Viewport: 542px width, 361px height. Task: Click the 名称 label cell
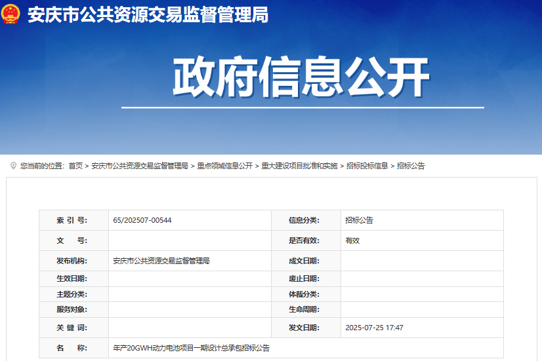pyautogui.click(x=72, y=348)
